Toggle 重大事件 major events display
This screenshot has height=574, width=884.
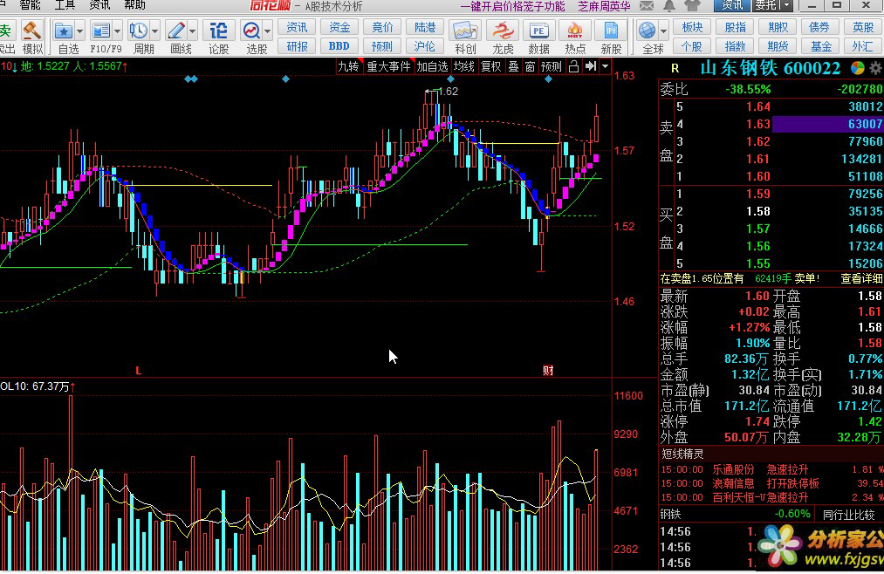[388, 66]
